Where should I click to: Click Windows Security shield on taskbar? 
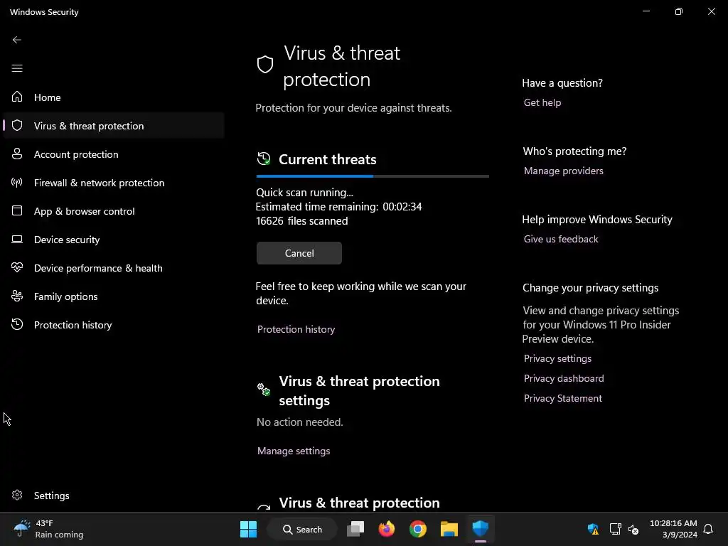[480, 529]
